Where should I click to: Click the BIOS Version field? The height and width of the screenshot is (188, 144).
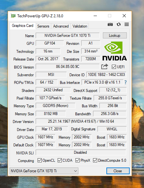click(x=68, y=67)
